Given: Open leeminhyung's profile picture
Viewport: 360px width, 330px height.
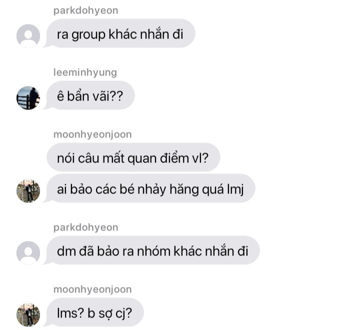Looking at the screenshot, I should click(x=28, y=98).
